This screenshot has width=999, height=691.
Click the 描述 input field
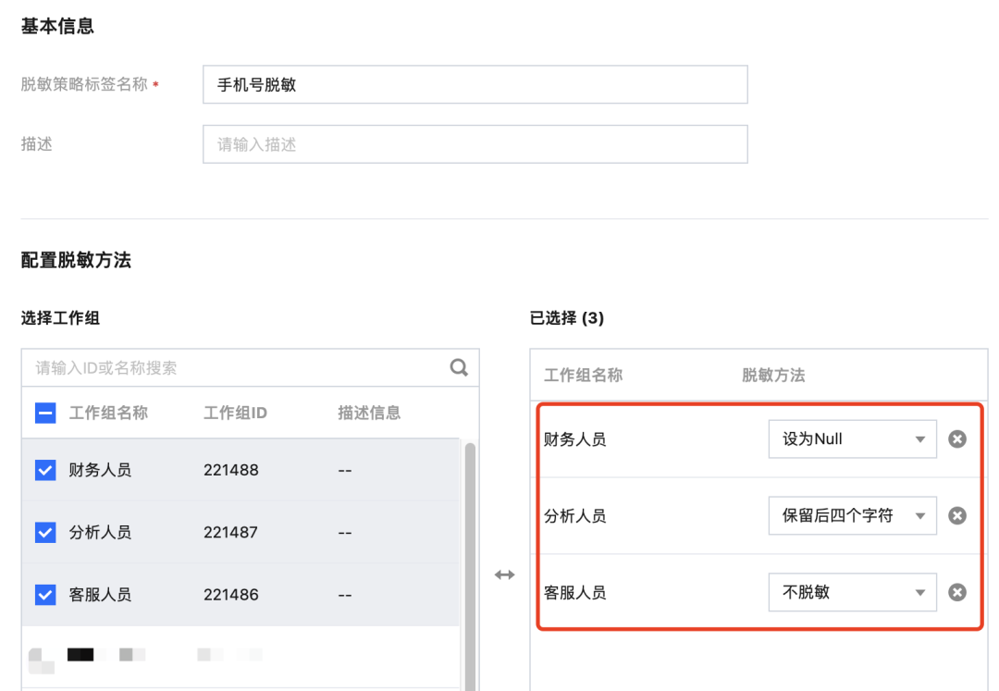[475, 144]
